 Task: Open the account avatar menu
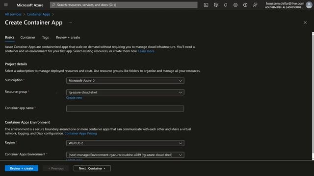(309, 5)
